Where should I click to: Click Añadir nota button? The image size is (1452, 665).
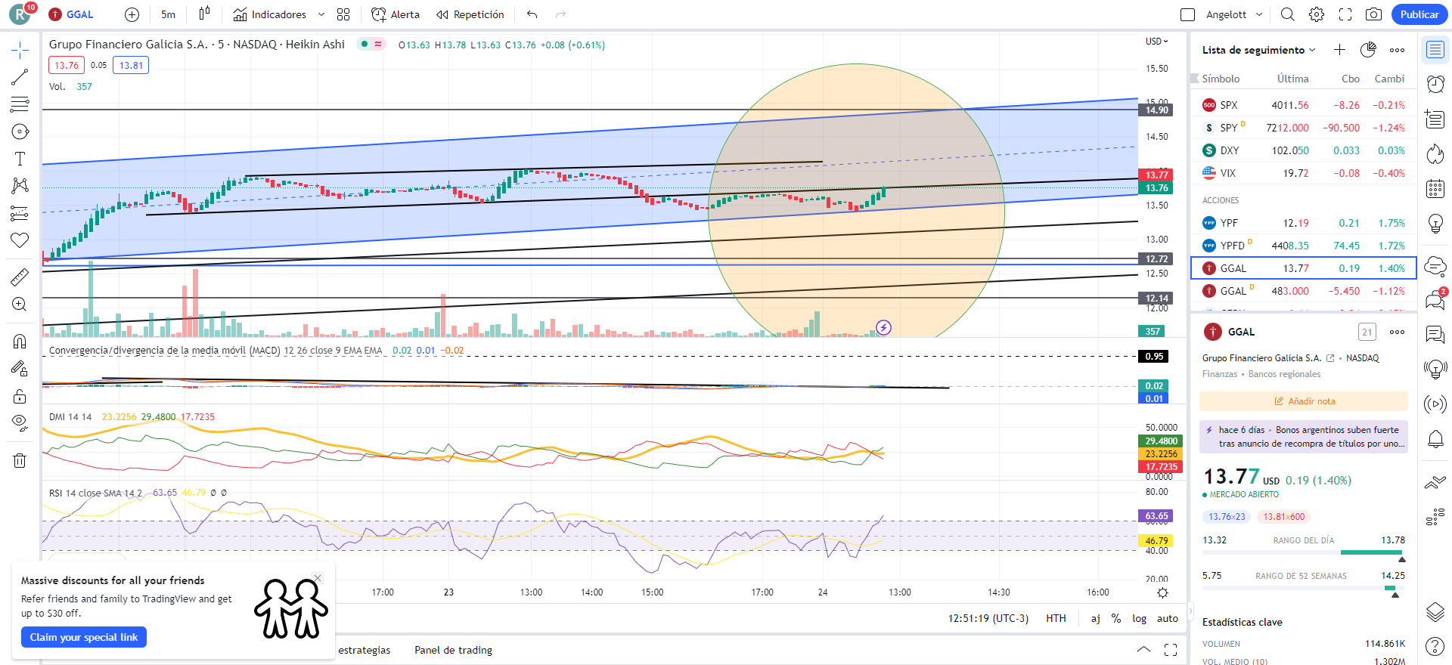pos(1304,401)
